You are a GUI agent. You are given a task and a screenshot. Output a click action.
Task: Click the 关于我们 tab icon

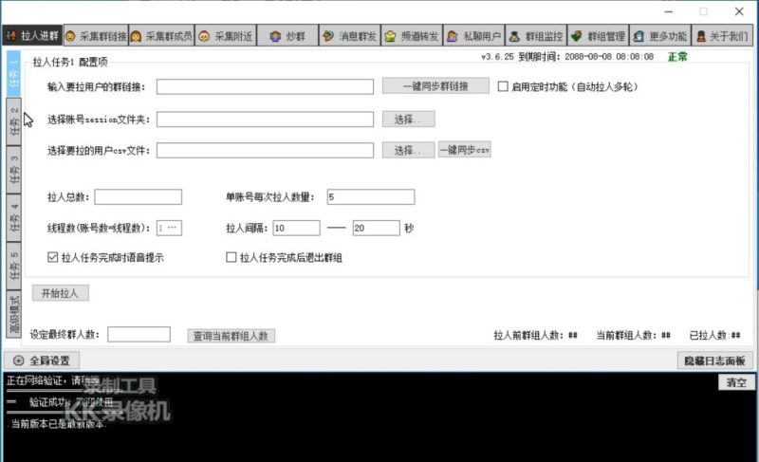700,36
